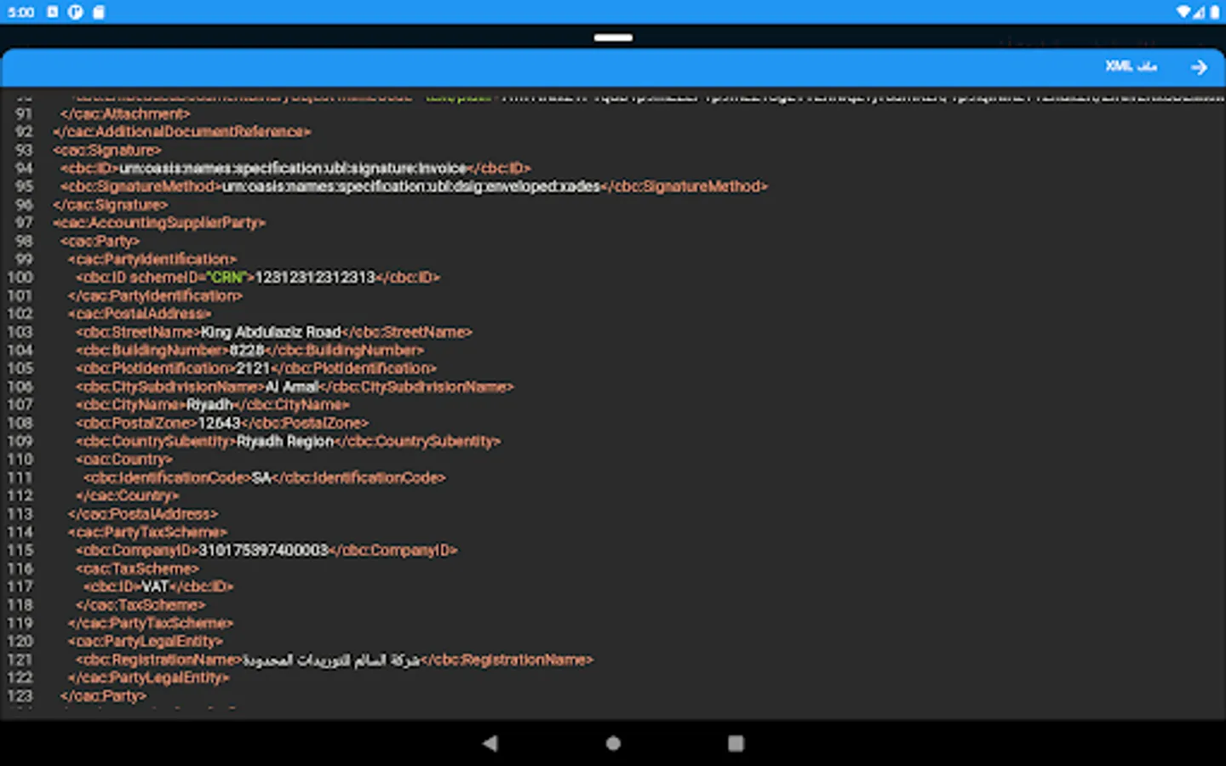The width and height of the screenshot is (1226, 766).
Task: Select the opening cac:PartyLegalEntity tag
Action: (x=146, y=642)
